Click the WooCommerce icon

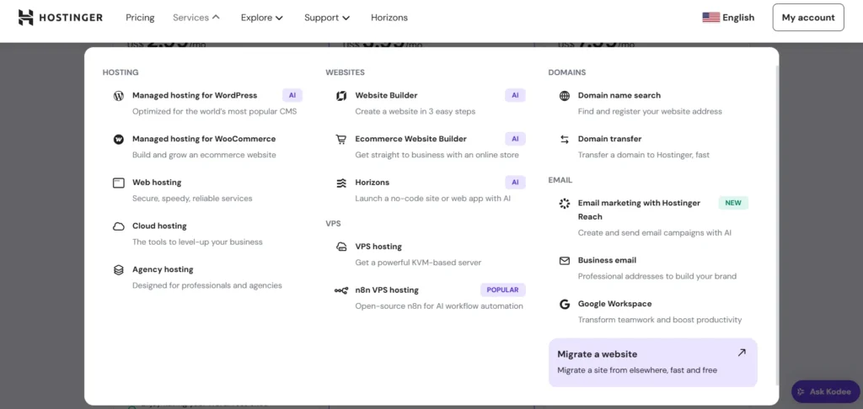click(x=119, y=140)
